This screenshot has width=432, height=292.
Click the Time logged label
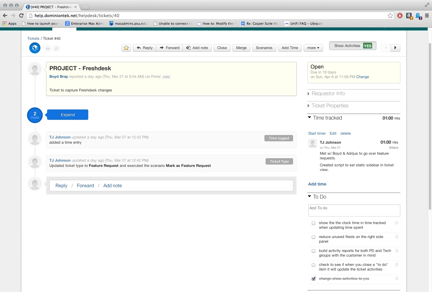pos(279,138)
